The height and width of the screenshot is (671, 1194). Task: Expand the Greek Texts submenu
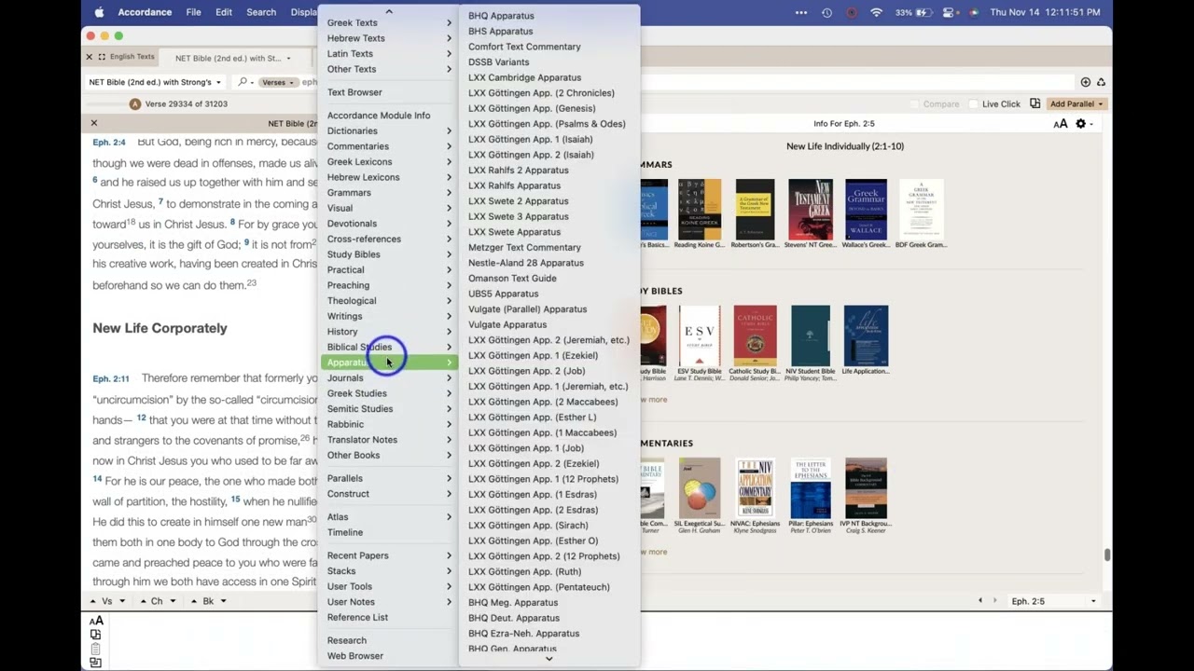coord(388,22)
